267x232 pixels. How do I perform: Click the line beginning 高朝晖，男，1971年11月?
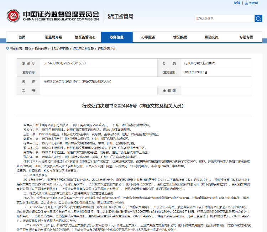click(87, 153)
